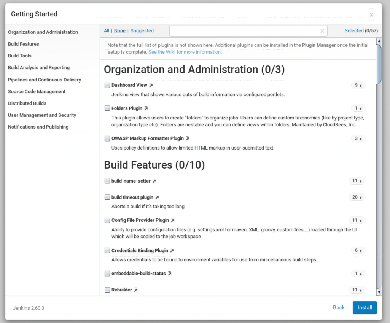The width and height of the screenshot is (390, 323).
Task: Show Credentials Binding Plugin dependency badge
Action: (358, 250)
